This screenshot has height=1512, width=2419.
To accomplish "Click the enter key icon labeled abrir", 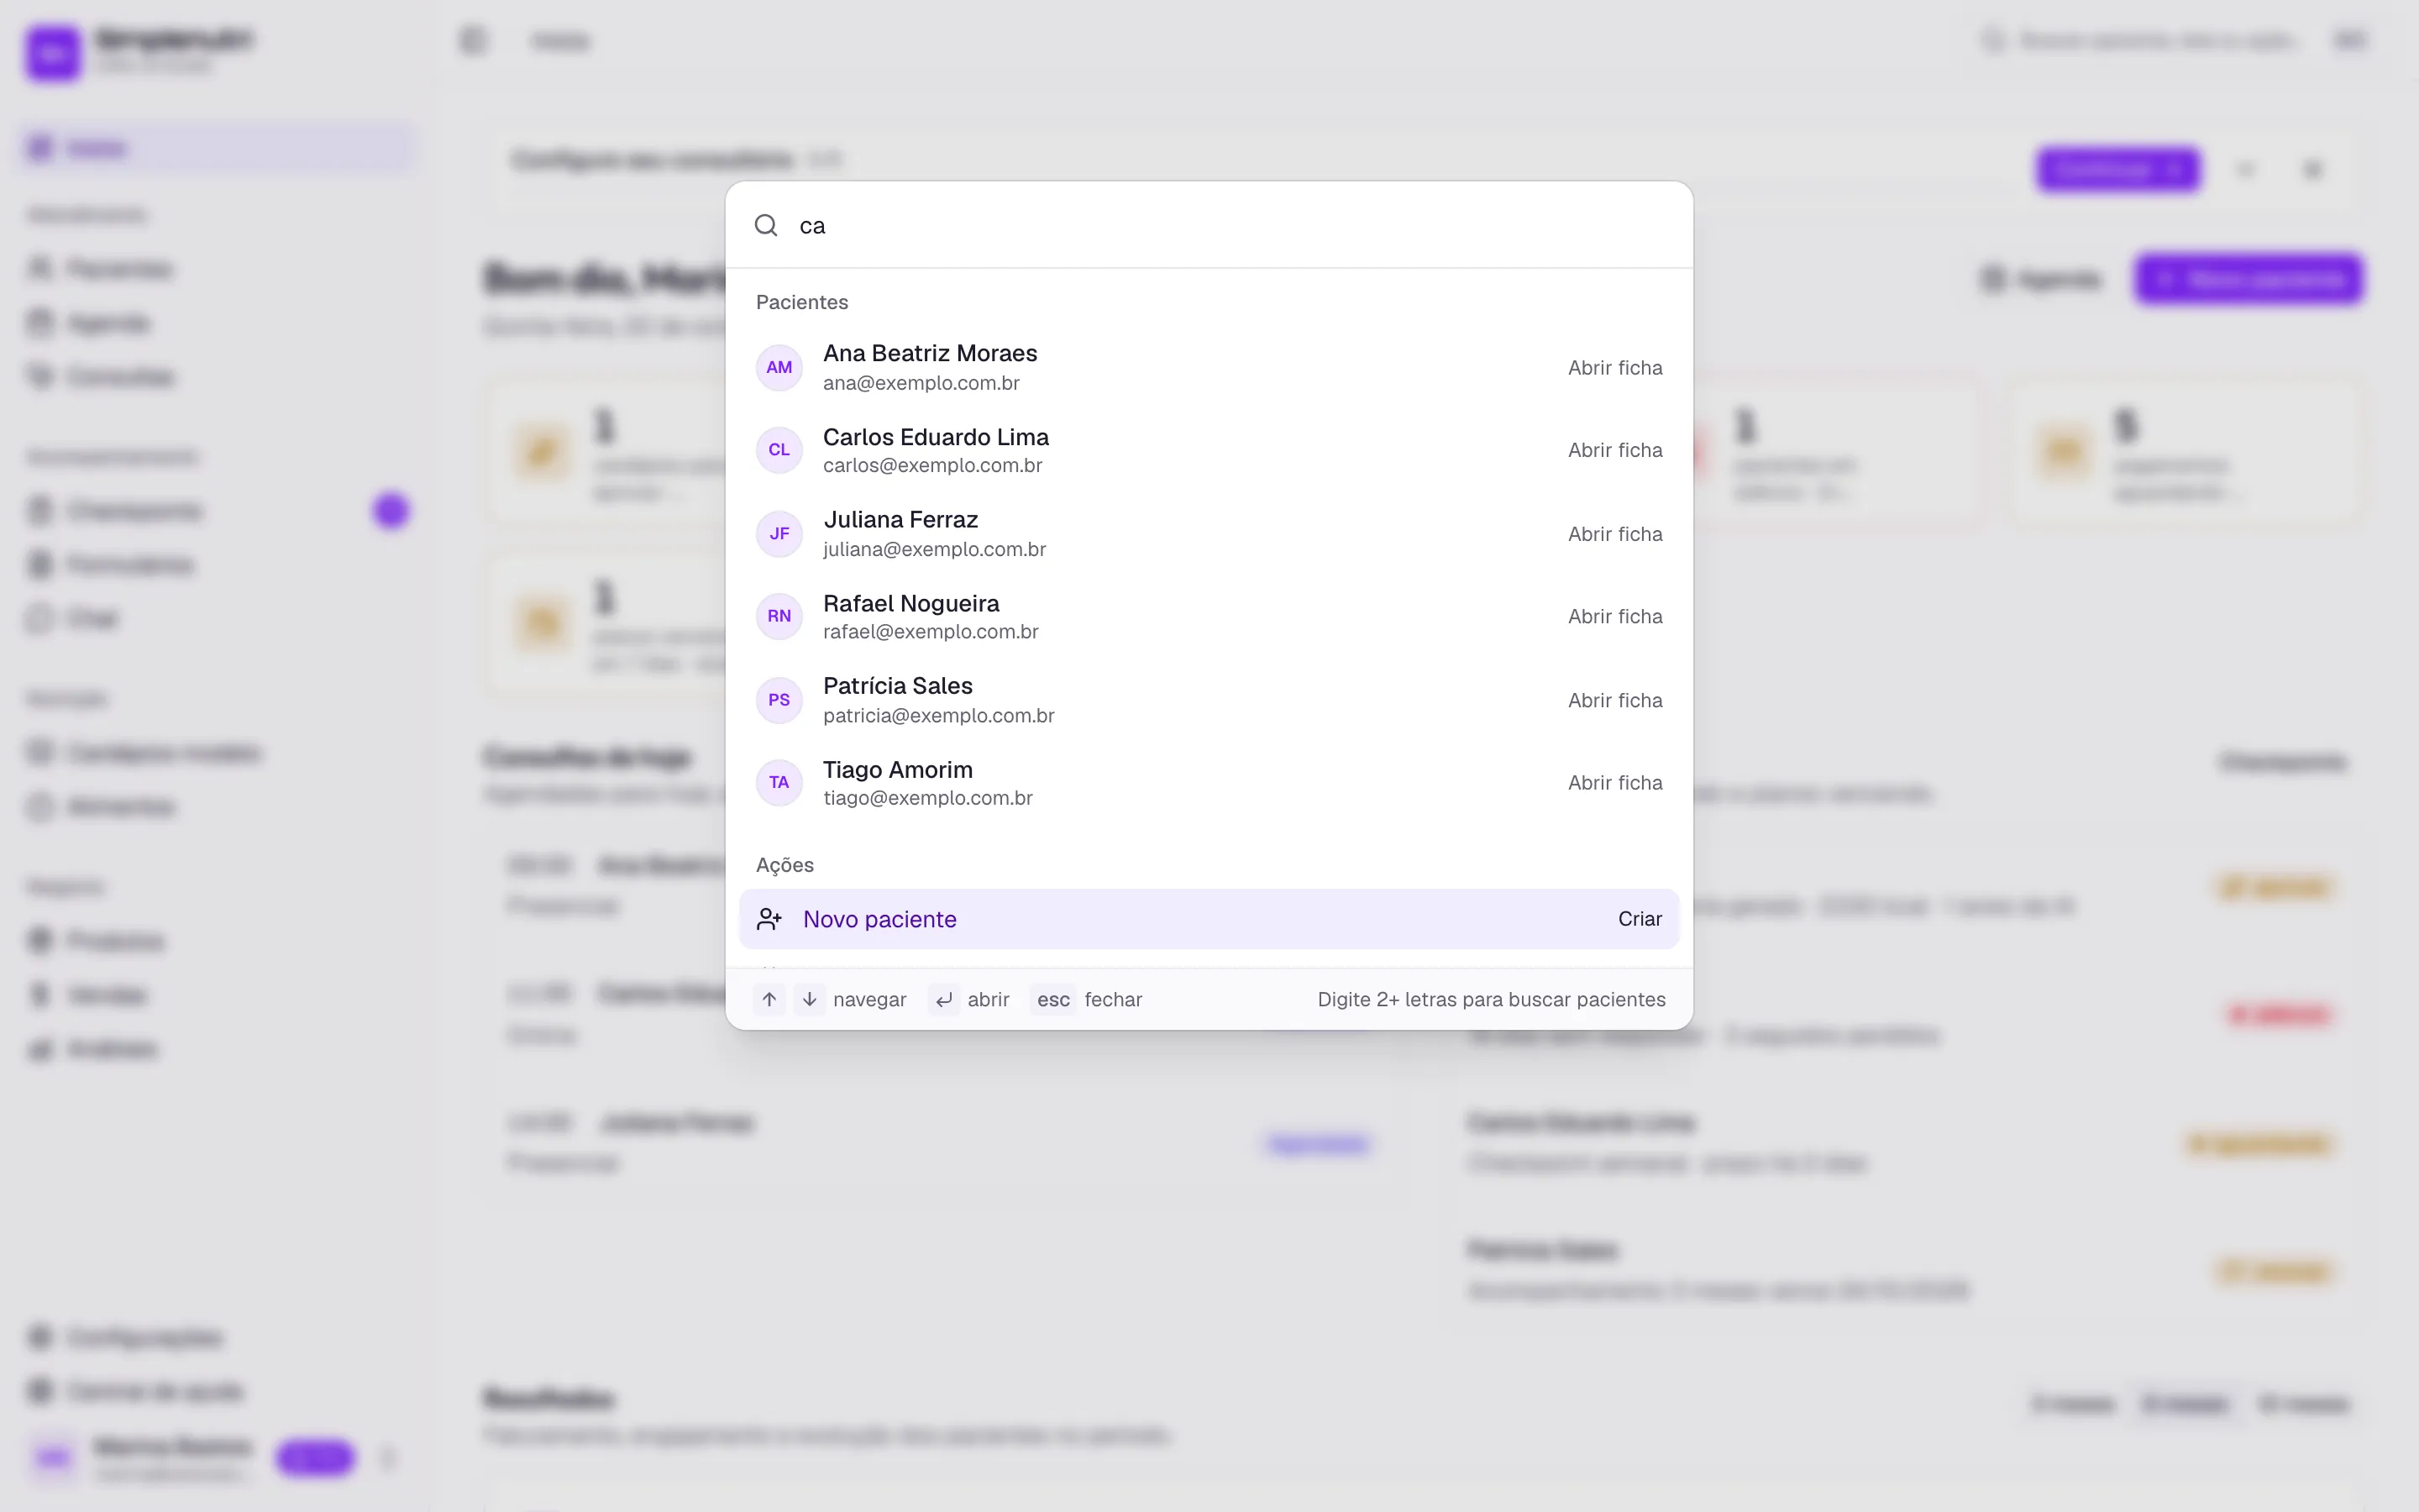I will pos(943,999).
